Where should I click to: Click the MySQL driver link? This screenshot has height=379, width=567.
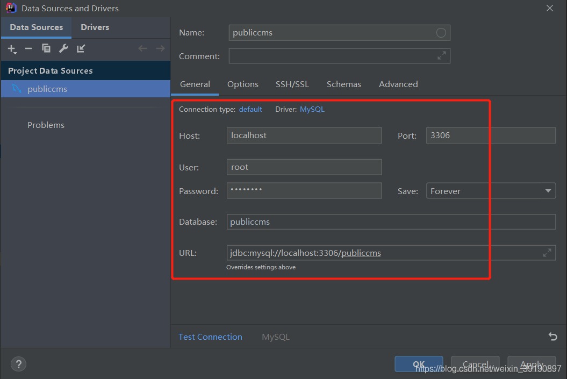click(312, 109)
